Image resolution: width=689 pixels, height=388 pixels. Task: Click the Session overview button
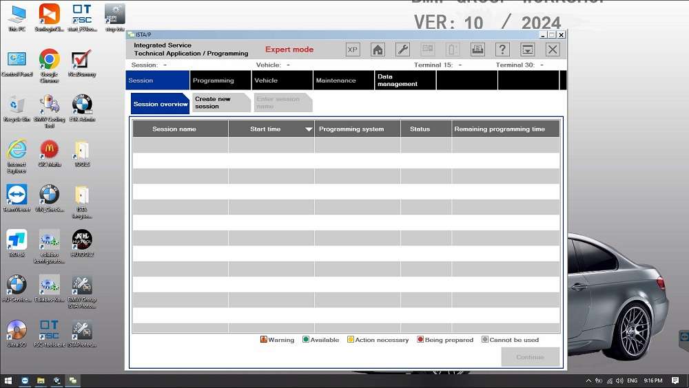tap(160, 104)
